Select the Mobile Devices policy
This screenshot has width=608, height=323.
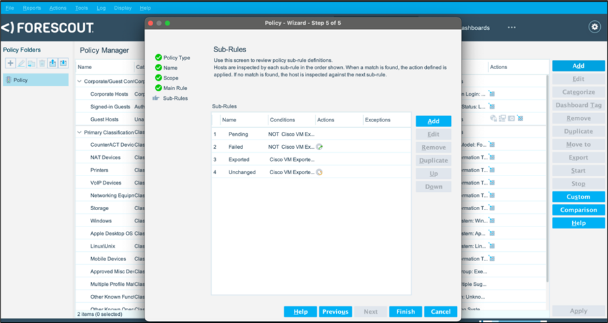click(108, 259)
